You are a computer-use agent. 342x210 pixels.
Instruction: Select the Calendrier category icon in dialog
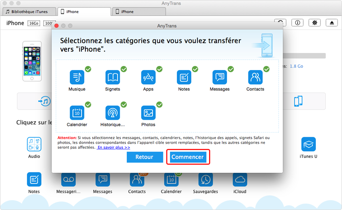(77, 113)
